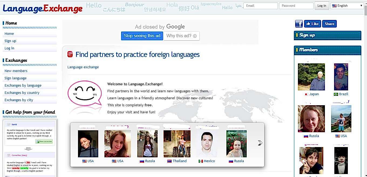This screenshot has height=177, width=367.
Task: Click the Facebook Share button
Action: [x=329, y=24]
